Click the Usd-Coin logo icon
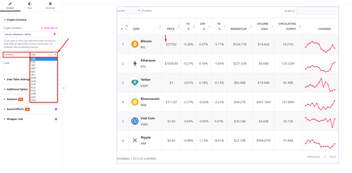This screenshot has height=173, width=352. point(135,121)
